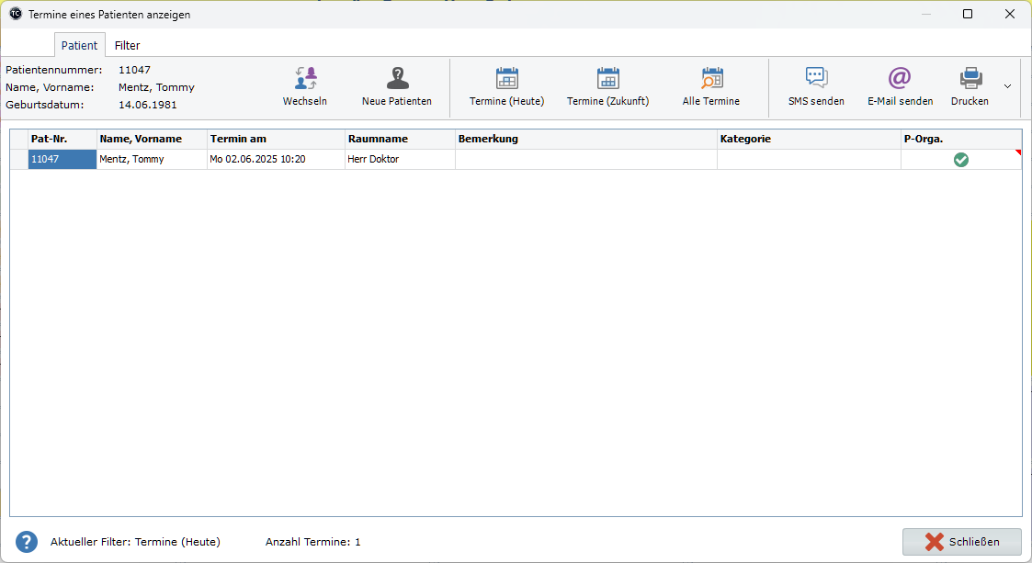Click the Aktueller Filter status text

point(135,542)
